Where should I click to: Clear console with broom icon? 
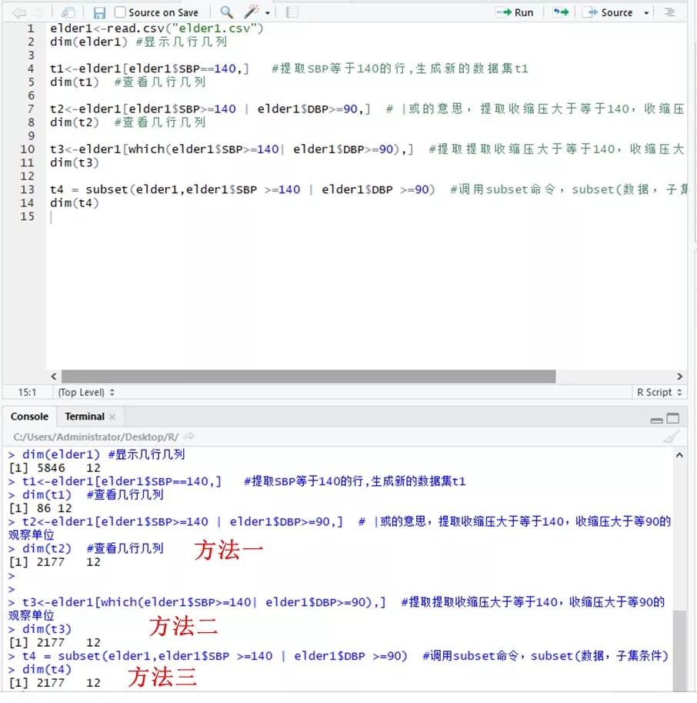671,437
